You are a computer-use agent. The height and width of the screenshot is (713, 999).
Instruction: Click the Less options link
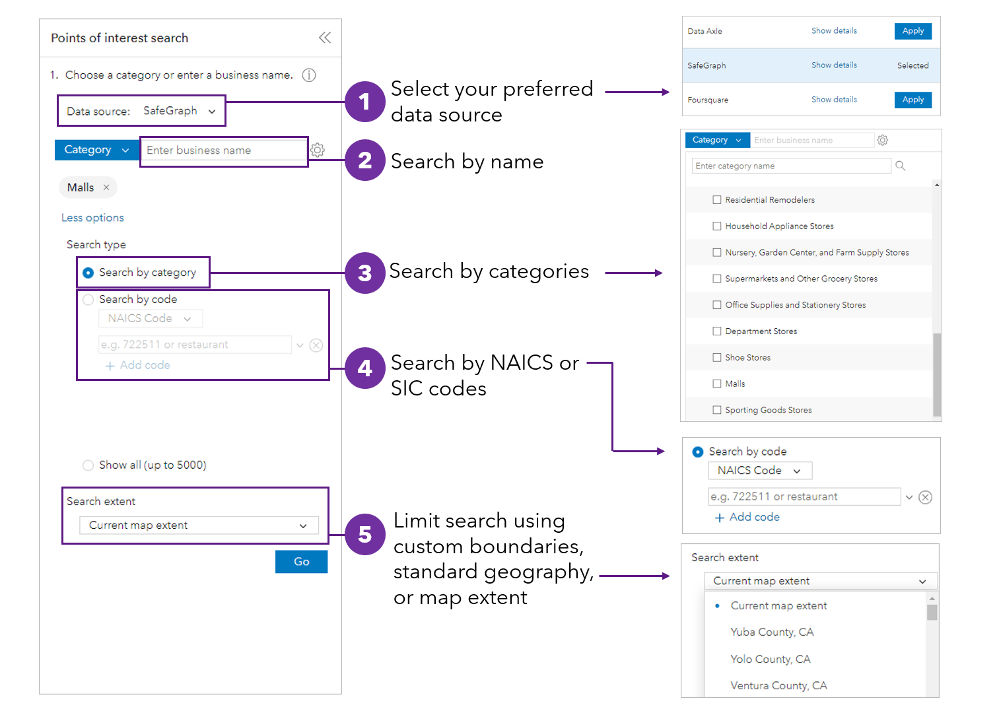(x=92, y=218)
